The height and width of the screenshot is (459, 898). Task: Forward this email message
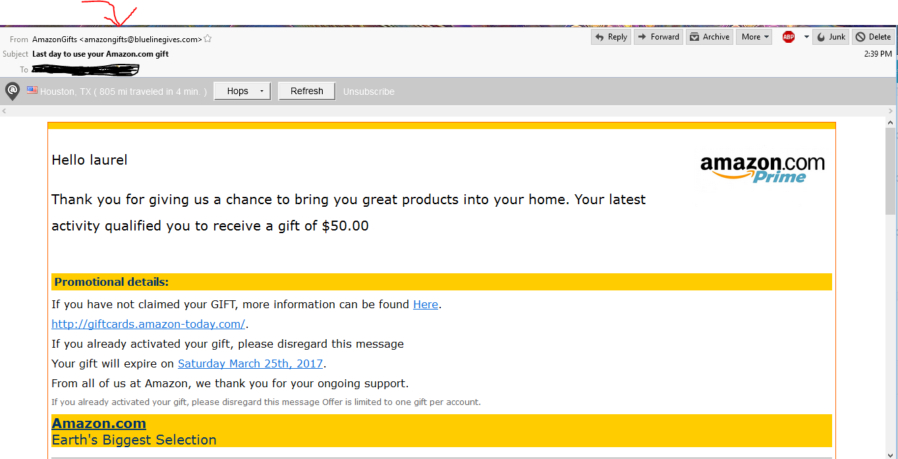tap(658, 37)
